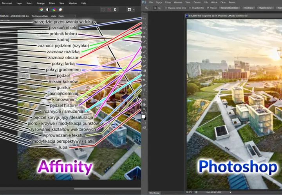Screen dimensions: 282x195
Task: Click Deselect icon in Affinity toolbar
Action: click(x=109, y=9)
